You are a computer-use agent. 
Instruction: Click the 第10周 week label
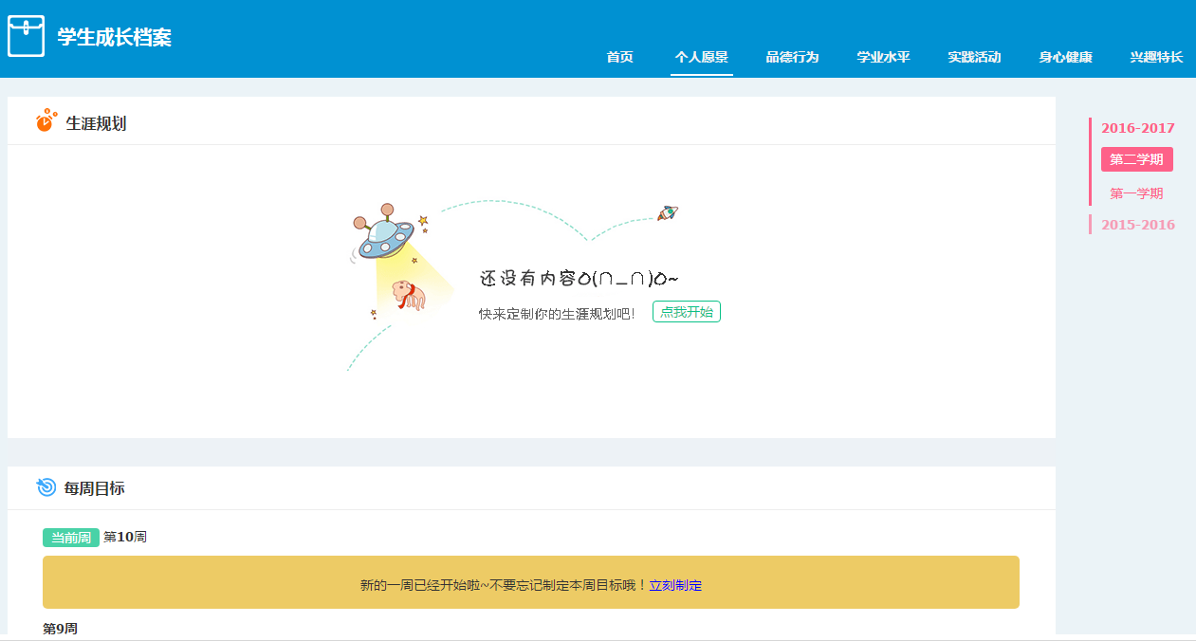[x=125, y=538]
